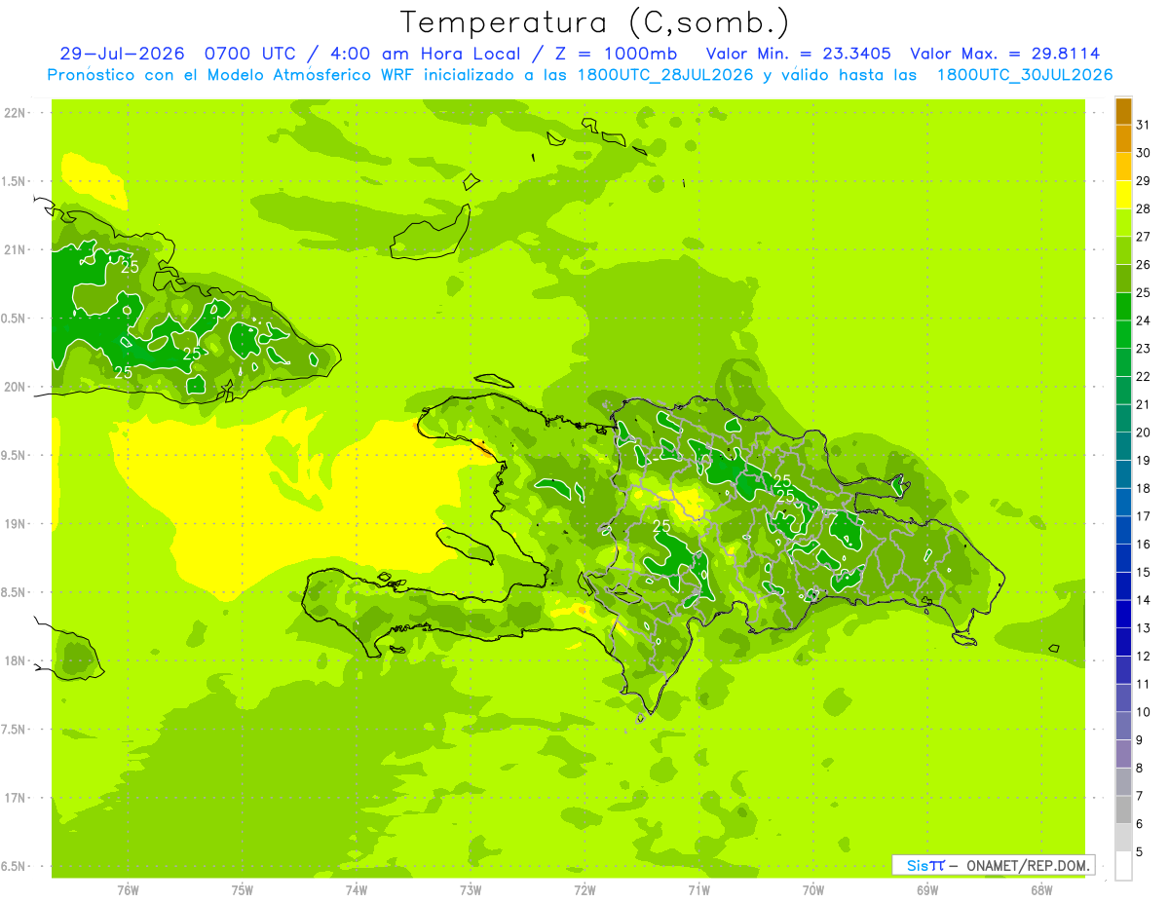Click the gray 6 degree legend swatch
1169x903 pixels.
[1123, 810]
